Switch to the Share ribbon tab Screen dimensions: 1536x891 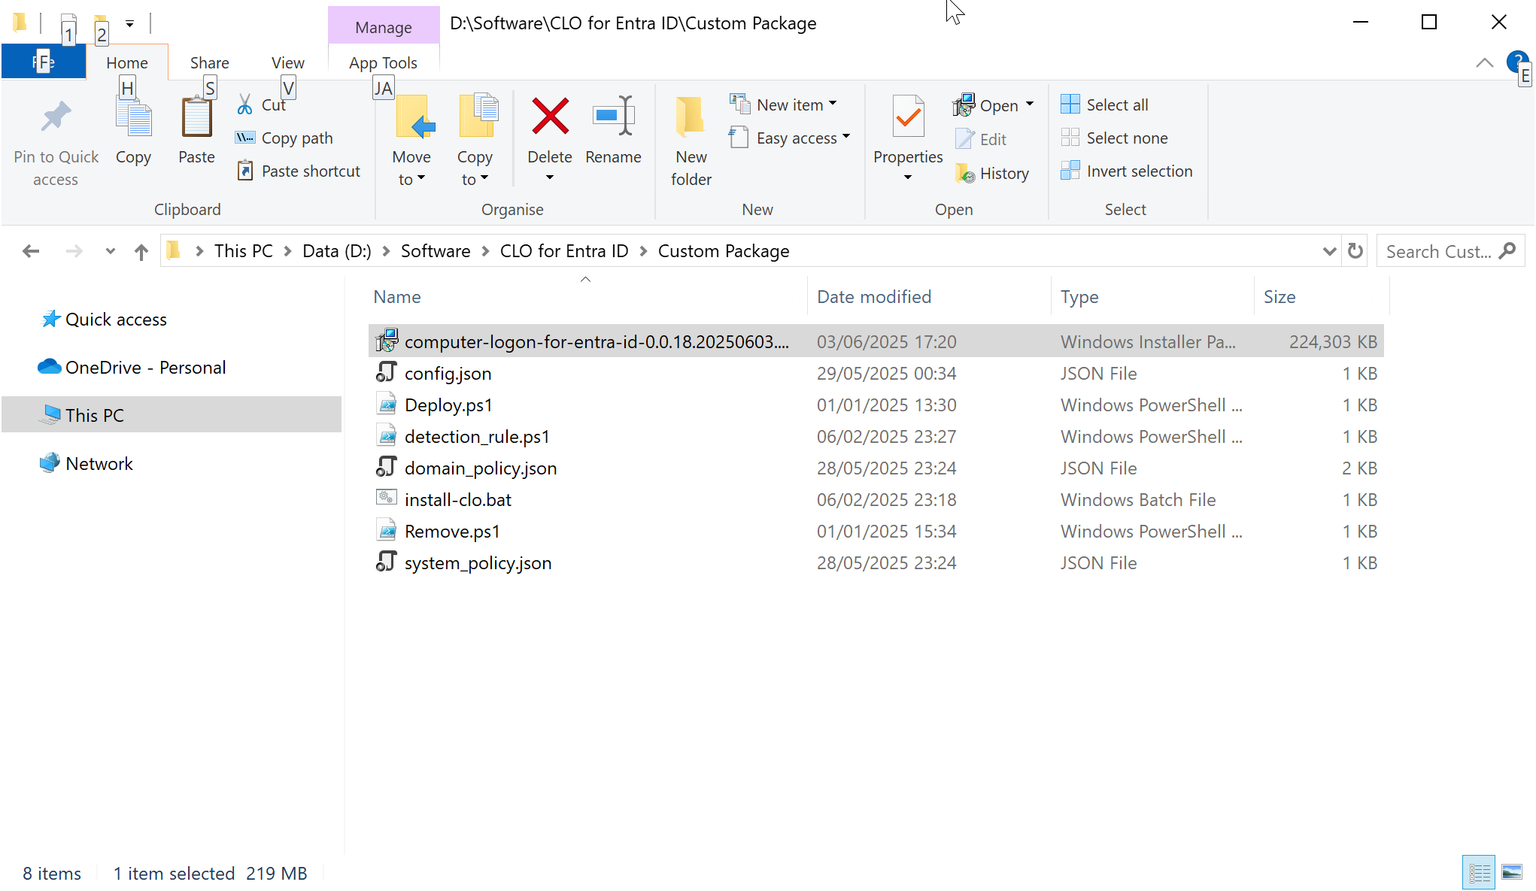(x=209, y=63)
